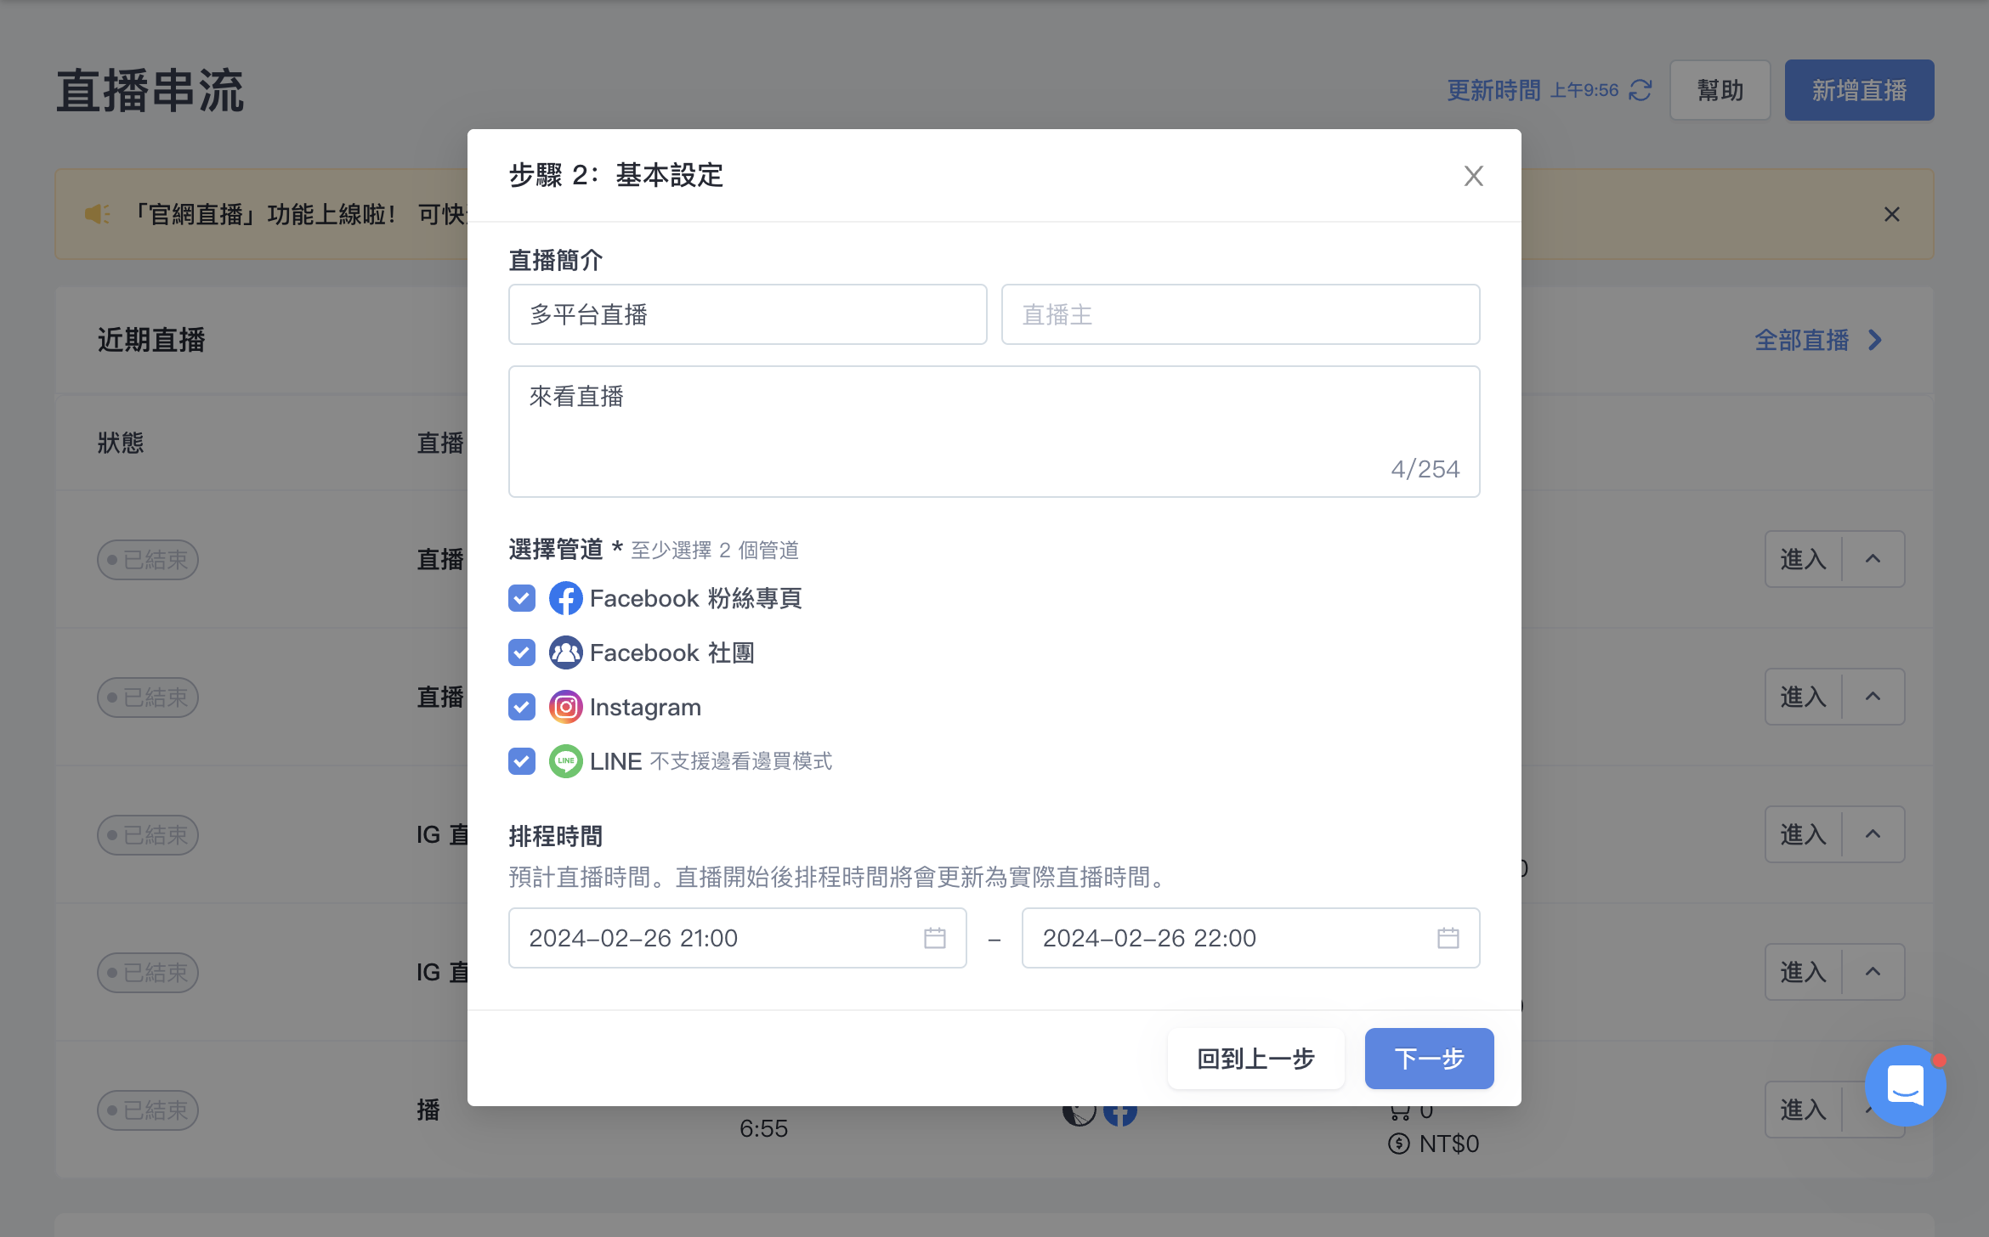The height and width of the screenshot is (1237, 1989).
Task: Click 下一步 to proceed
Action: tap(1429, 1059)
